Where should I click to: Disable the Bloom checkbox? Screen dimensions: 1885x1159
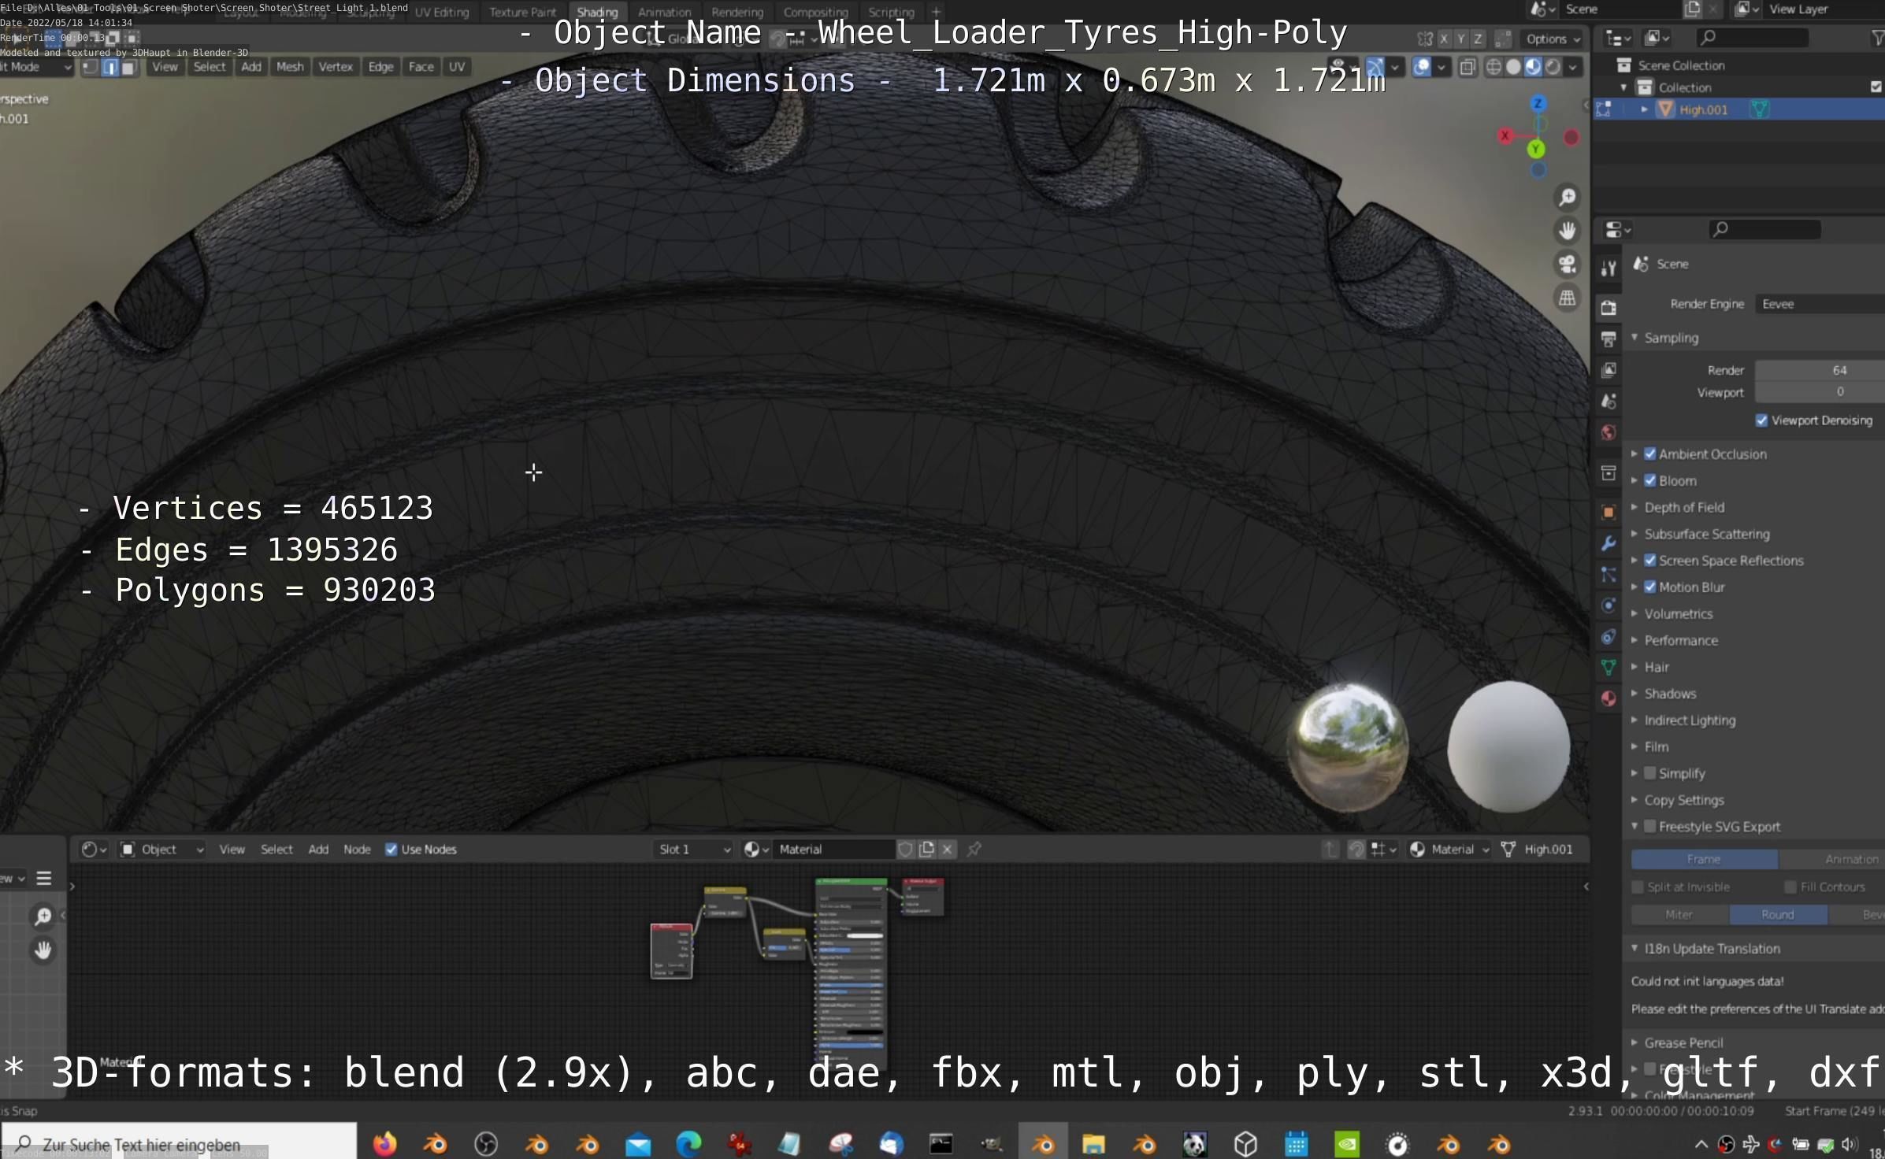coord(1650,480)
